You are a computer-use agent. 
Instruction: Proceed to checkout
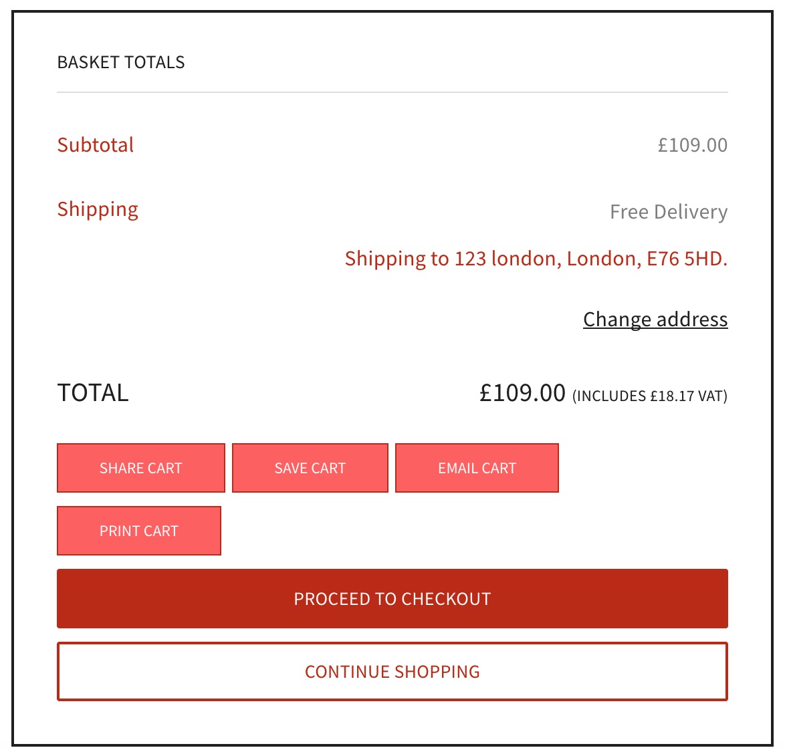392,599
